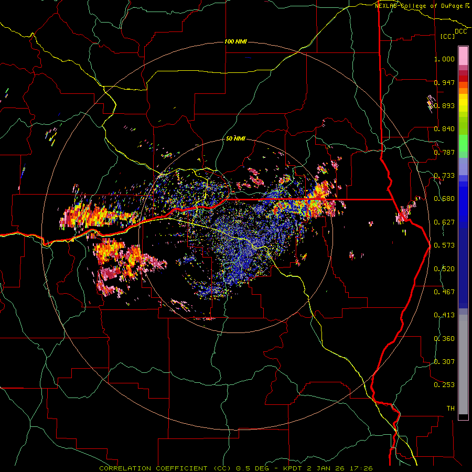The height and width of the screenshot is (472, 472).
Task: Select the 0.253 scale value
Action: tap(444, 385)
